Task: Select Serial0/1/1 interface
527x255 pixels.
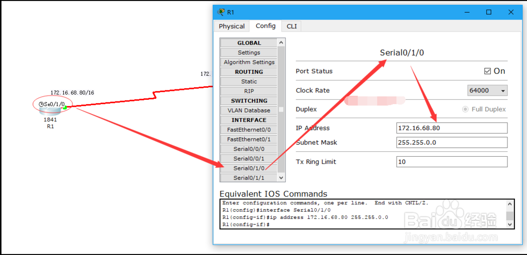Action: tap(249, 178)
